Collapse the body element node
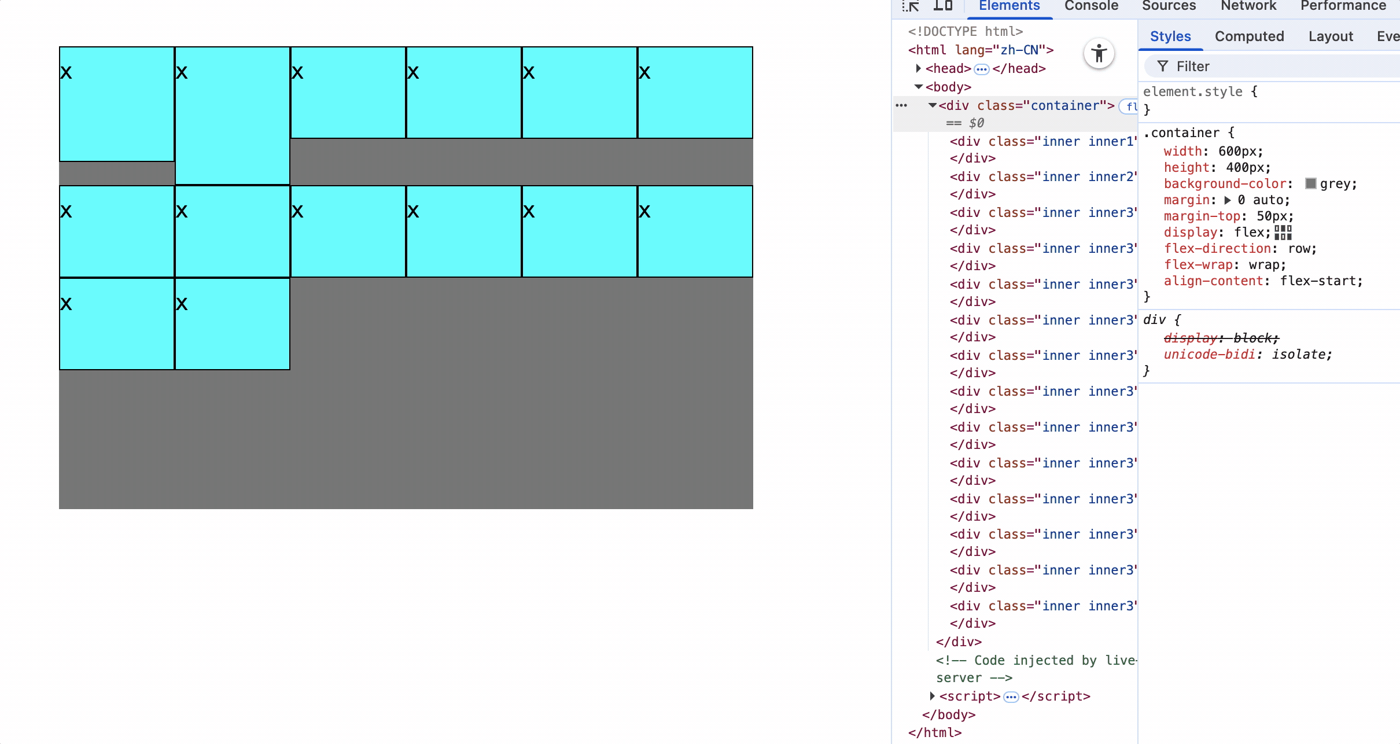 pyautogui.click(x=918, y=87)
